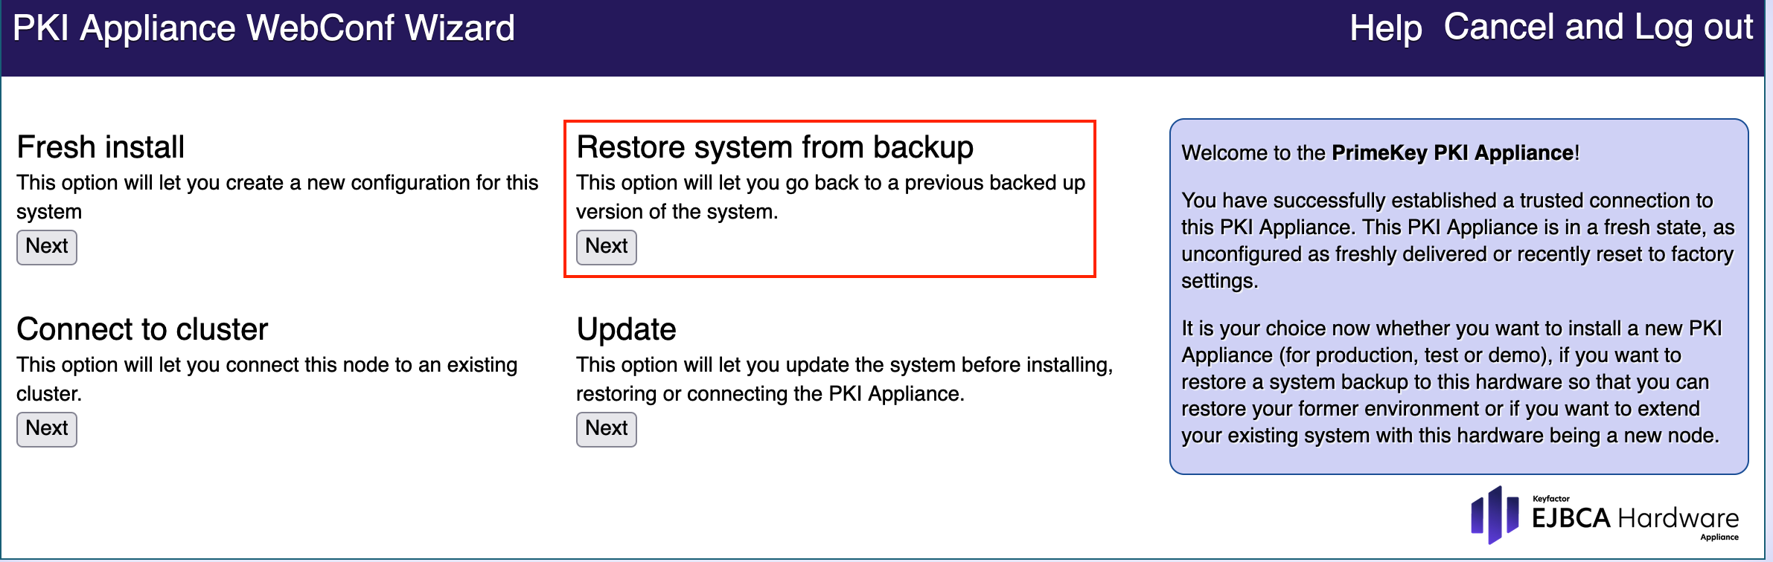
Task: Open the Help link in header
Action: (1385, 29)
